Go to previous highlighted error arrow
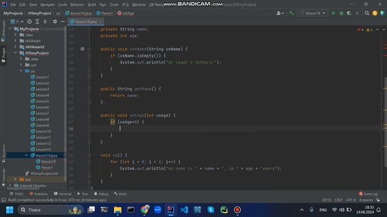This screenshot has width=387, height=217. (377, 30)
